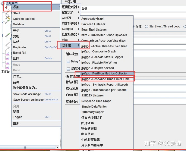Image resolution: width=186 pixels, height=151 pixels.
Task: Click 剪切 (cut) entry
Action: [36, 31]
